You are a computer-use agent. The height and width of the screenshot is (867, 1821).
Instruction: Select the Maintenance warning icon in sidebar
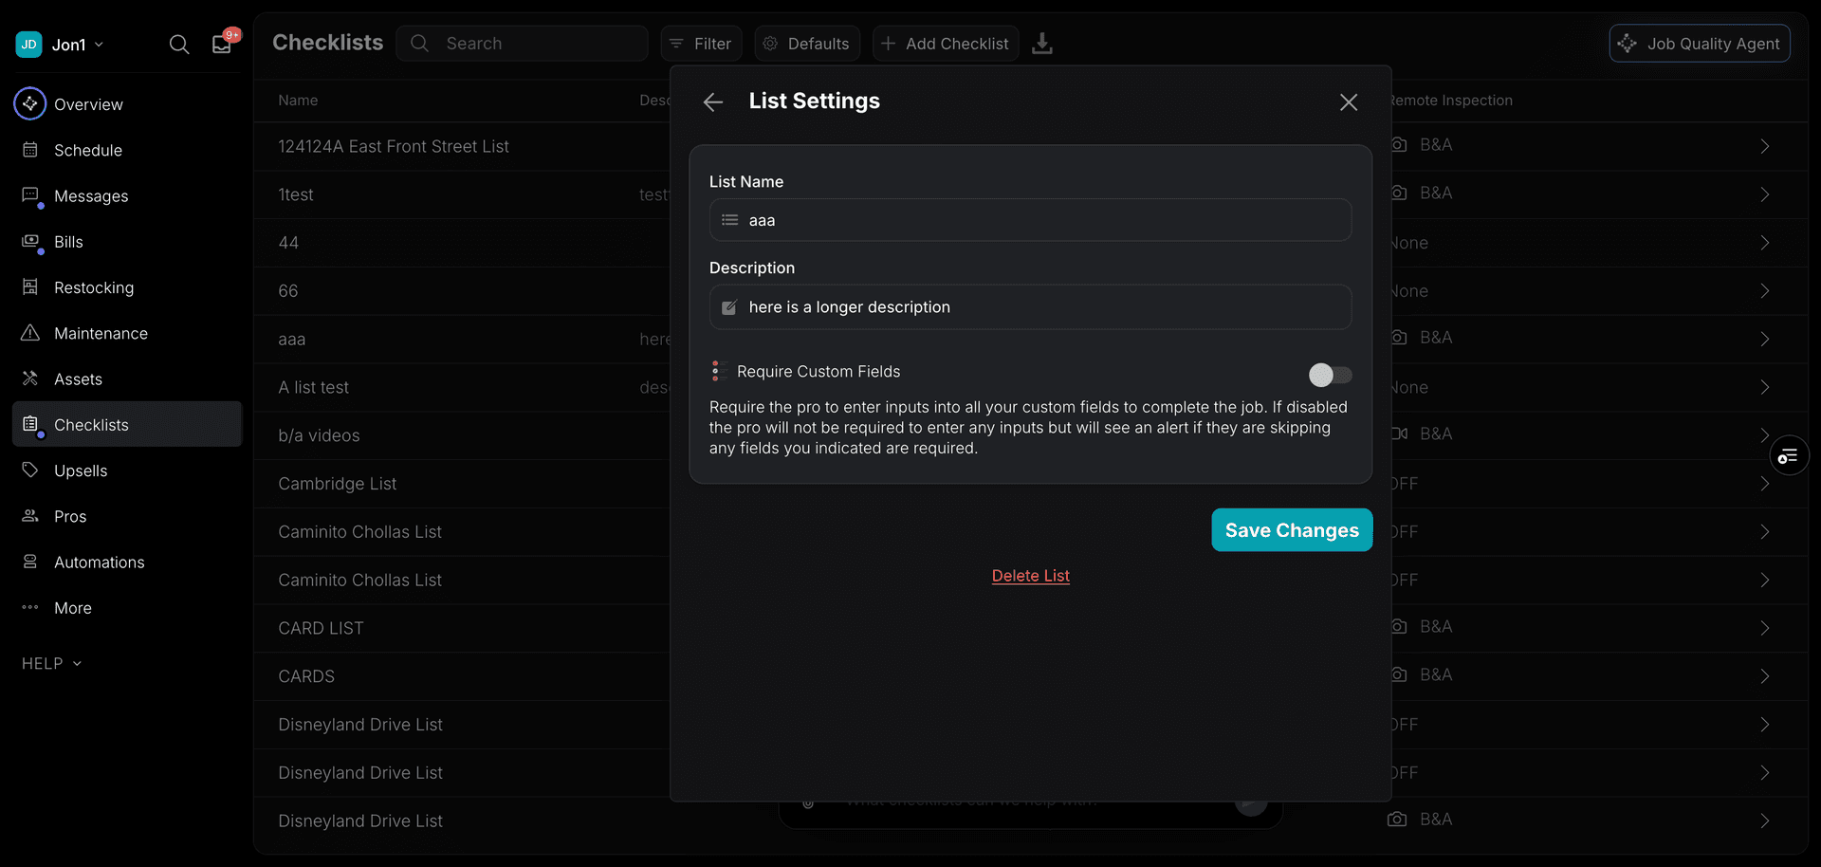pos(29,333)
